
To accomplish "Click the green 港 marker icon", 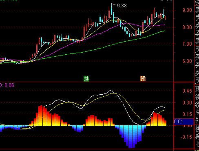I will 86,79.
